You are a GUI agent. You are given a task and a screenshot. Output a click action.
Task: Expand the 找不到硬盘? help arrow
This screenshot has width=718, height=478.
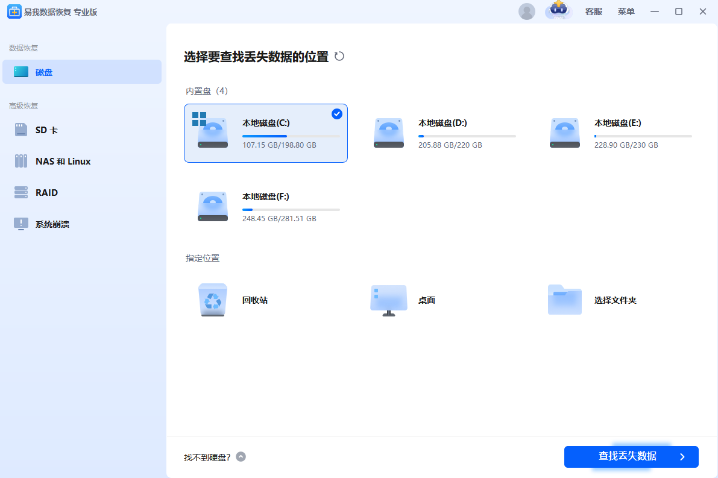[241, 456]
